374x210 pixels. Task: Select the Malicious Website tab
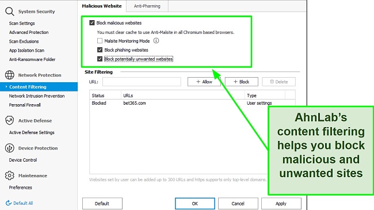click(x=102, y=6)
